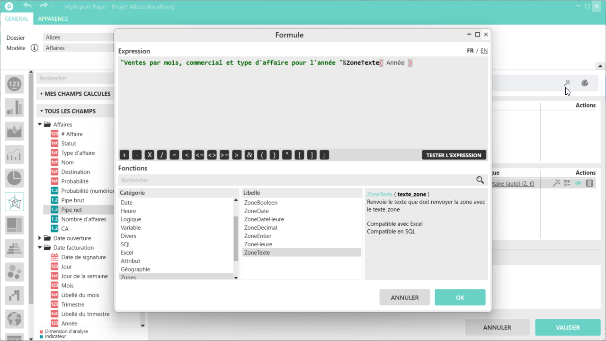Click the trash icon in Actions row
This screenshot has width=606, height=341.
point(589,183)
